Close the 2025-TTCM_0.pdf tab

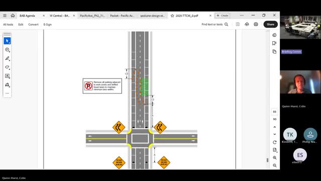[210, 16]
